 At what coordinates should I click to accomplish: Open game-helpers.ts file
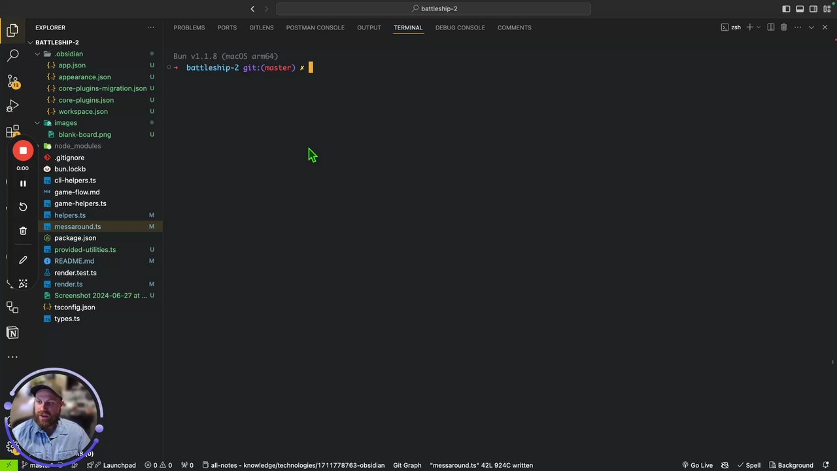point(80,203)
